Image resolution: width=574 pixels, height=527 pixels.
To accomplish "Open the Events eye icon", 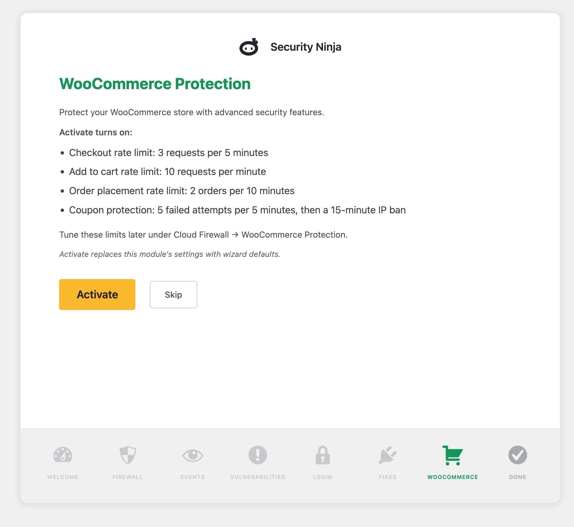I will 193,455.
